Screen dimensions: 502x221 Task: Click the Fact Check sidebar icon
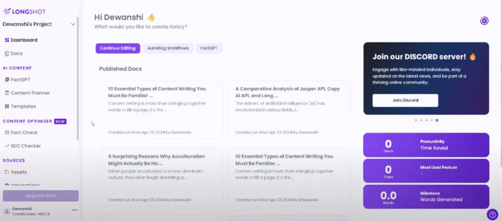pyautogui.click(x=7, y=133)
